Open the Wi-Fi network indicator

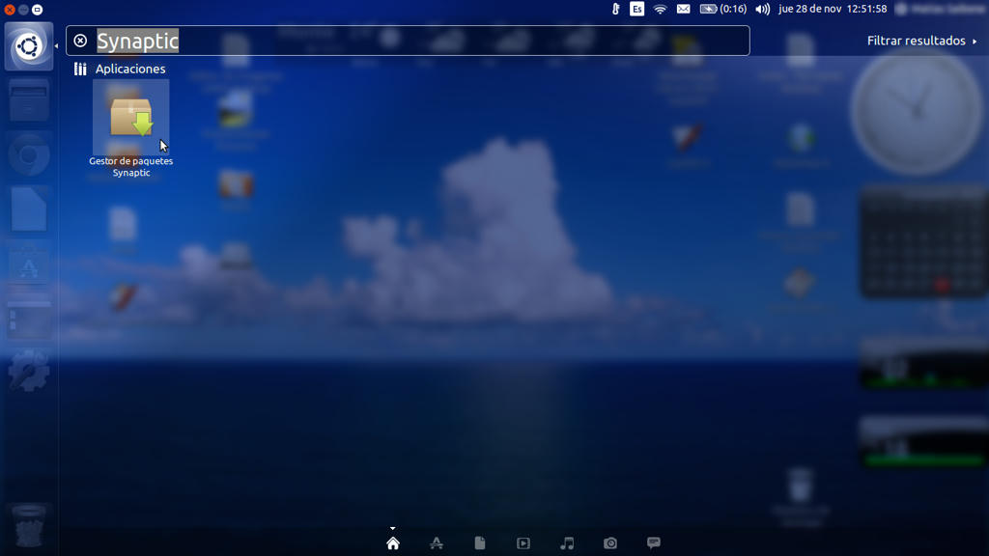660,9
